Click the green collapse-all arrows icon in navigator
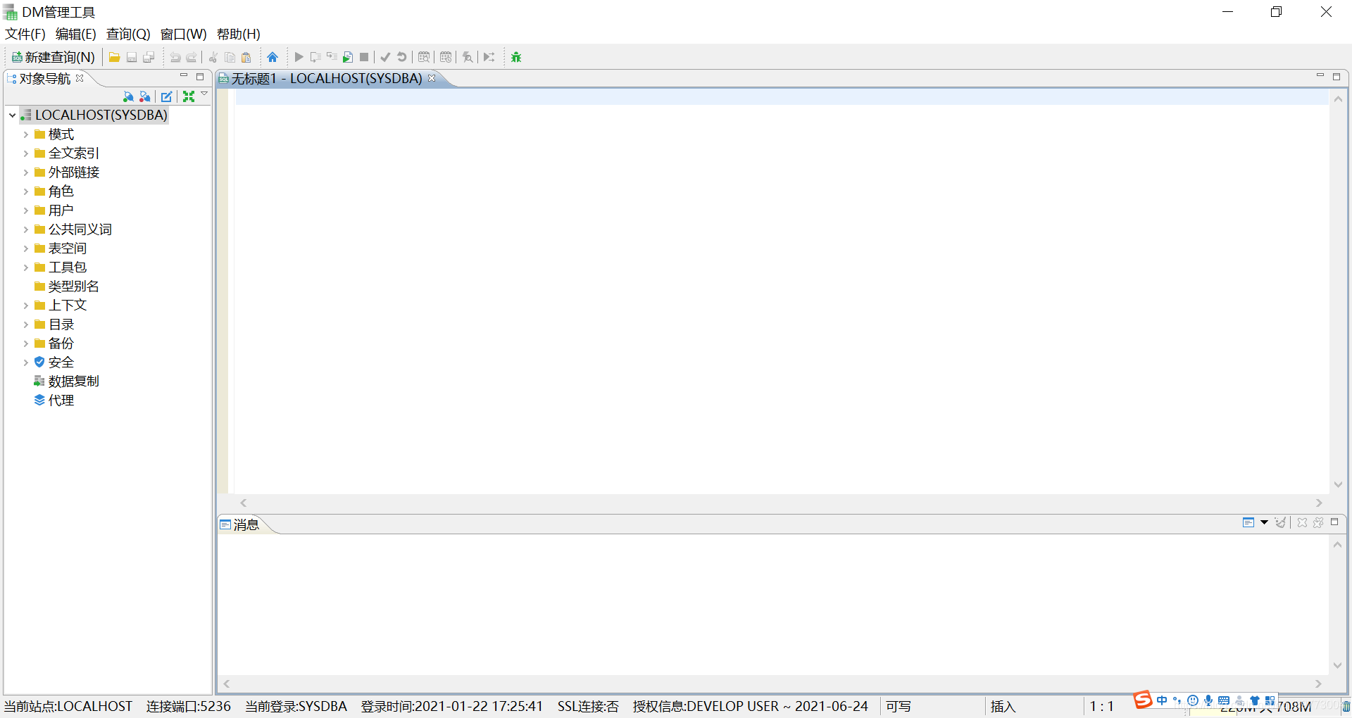 tap(189, 96)
